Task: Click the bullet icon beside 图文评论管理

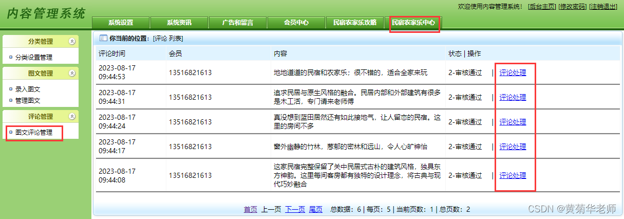Action: click(x=11, y=132)
